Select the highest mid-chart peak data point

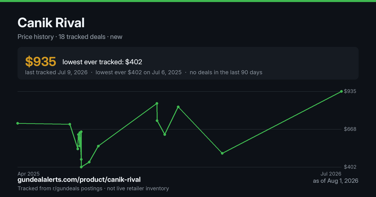tap(157, 103)
